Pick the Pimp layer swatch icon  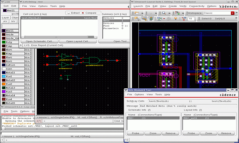coord(3,46)
